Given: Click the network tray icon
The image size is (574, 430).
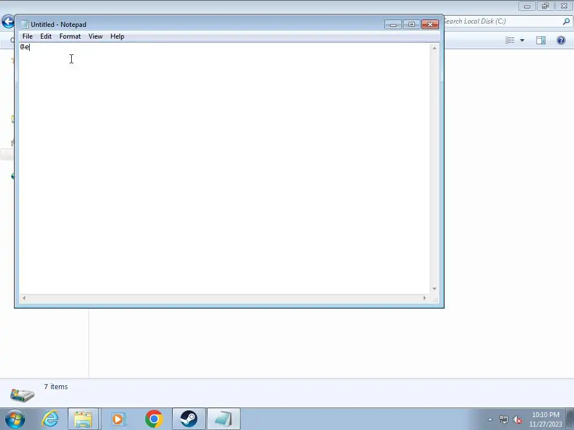Looking at the screenshot, I should coord(504,420).
